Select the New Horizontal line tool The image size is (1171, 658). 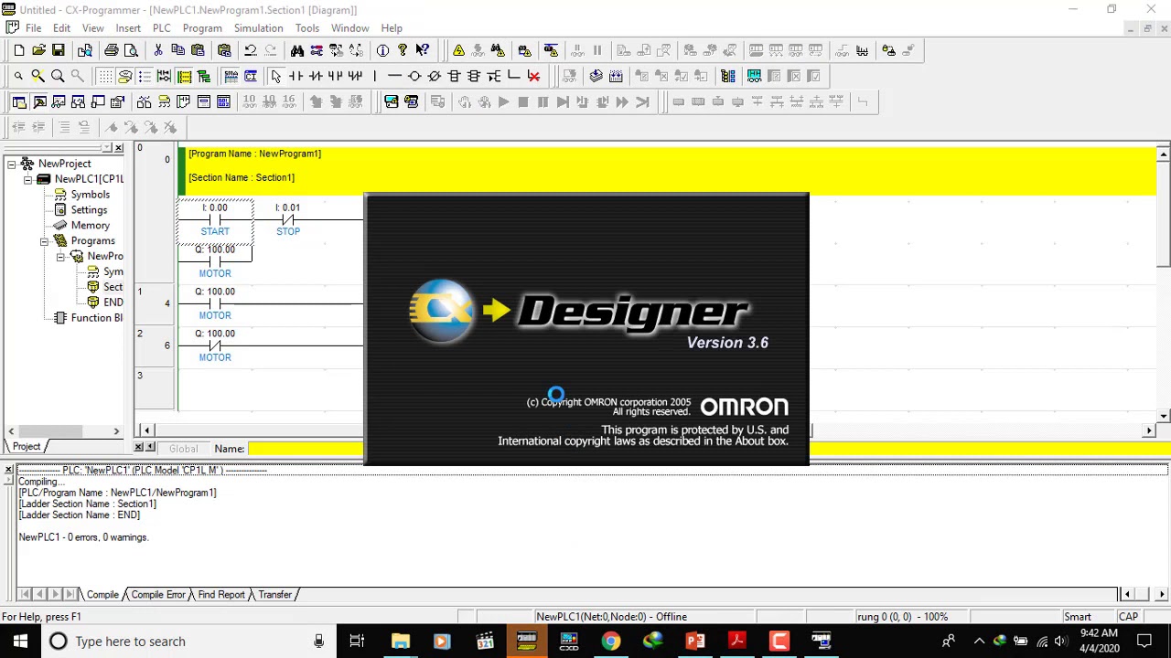coord(394,76)
